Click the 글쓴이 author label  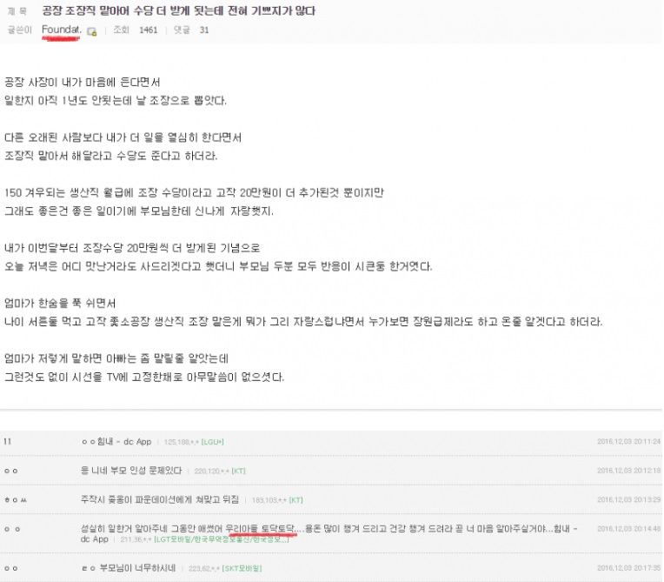click(x=20, y=30)
